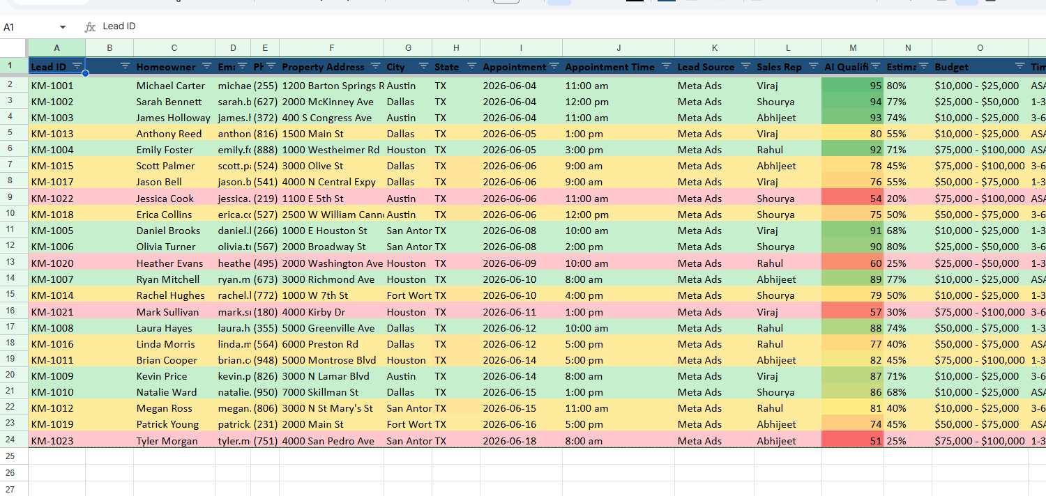
Task: Open the Homeowner column filter
Action: point(207,66)
